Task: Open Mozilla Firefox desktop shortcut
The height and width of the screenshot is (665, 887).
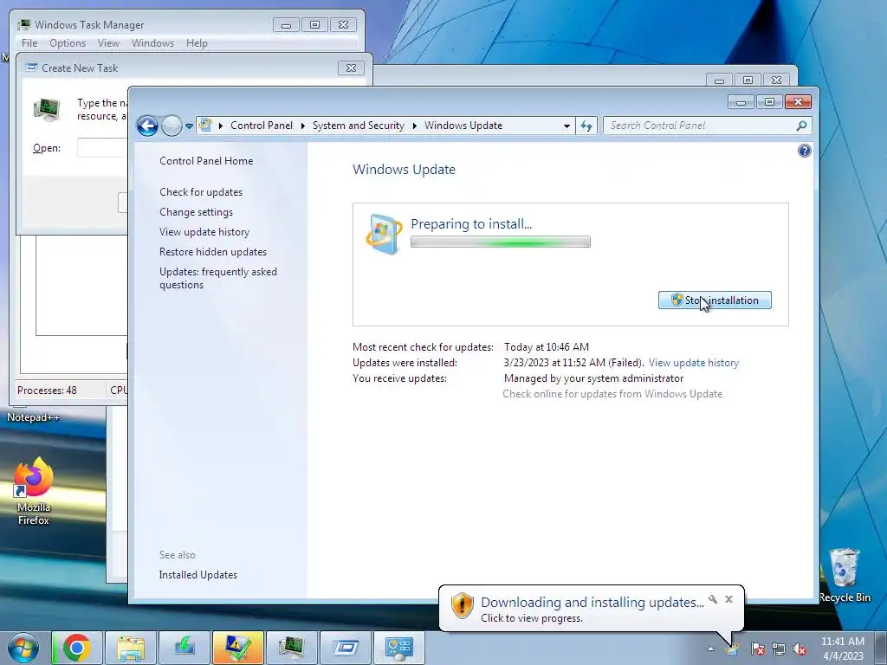Action: pos(34,492)
